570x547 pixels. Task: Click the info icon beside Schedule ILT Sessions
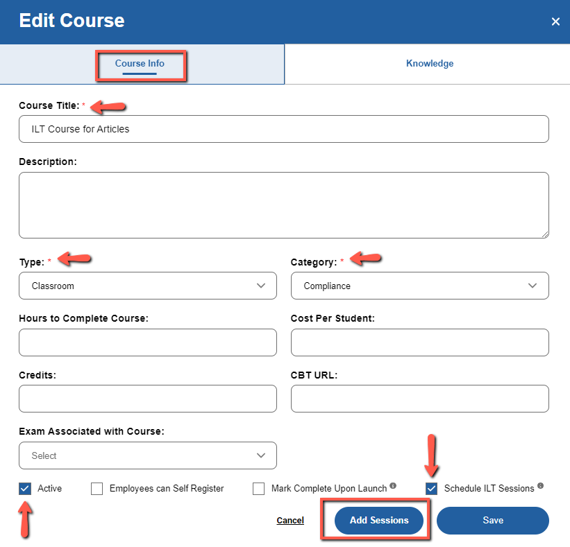[x=542, y=486]
